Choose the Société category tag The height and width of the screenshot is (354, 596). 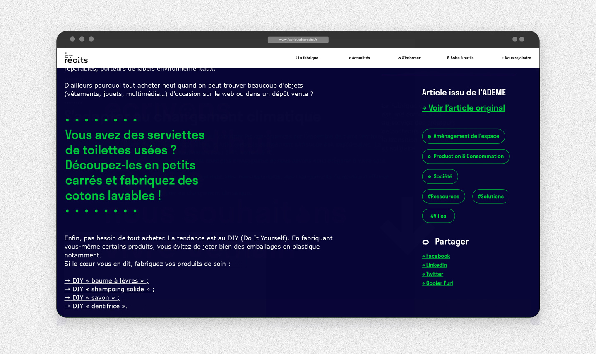coord(440,176)
